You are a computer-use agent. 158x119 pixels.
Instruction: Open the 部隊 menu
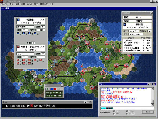pos(23,4)
